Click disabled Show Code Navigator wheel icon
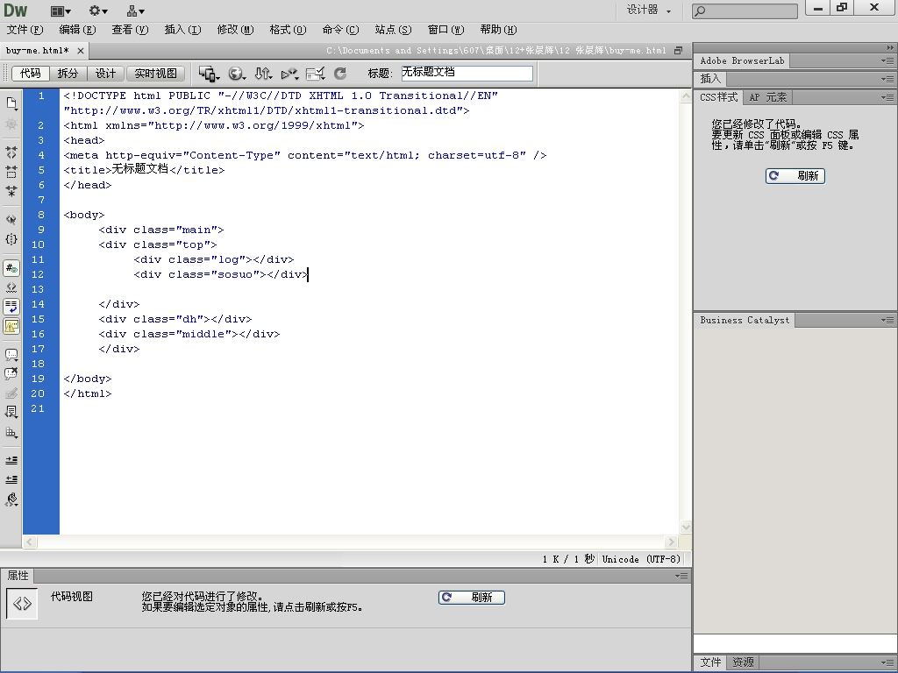Screen dimensions: 898x673 coord(11,124)
